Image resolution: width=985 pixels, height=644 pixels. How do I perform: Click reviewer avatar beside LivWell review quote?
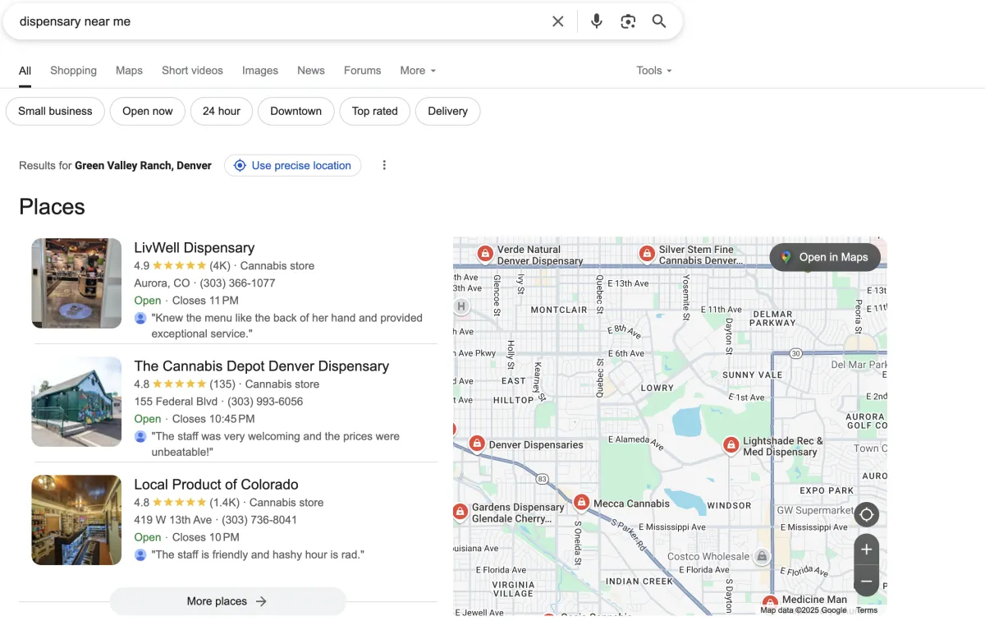(x=140, y=318)
